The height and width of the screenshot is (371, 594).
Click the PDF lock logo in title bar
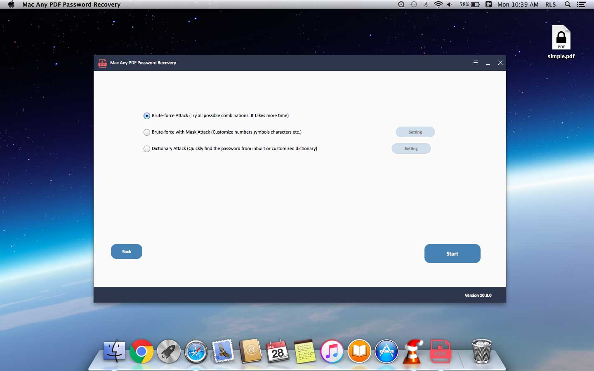(x=102, y=63)
